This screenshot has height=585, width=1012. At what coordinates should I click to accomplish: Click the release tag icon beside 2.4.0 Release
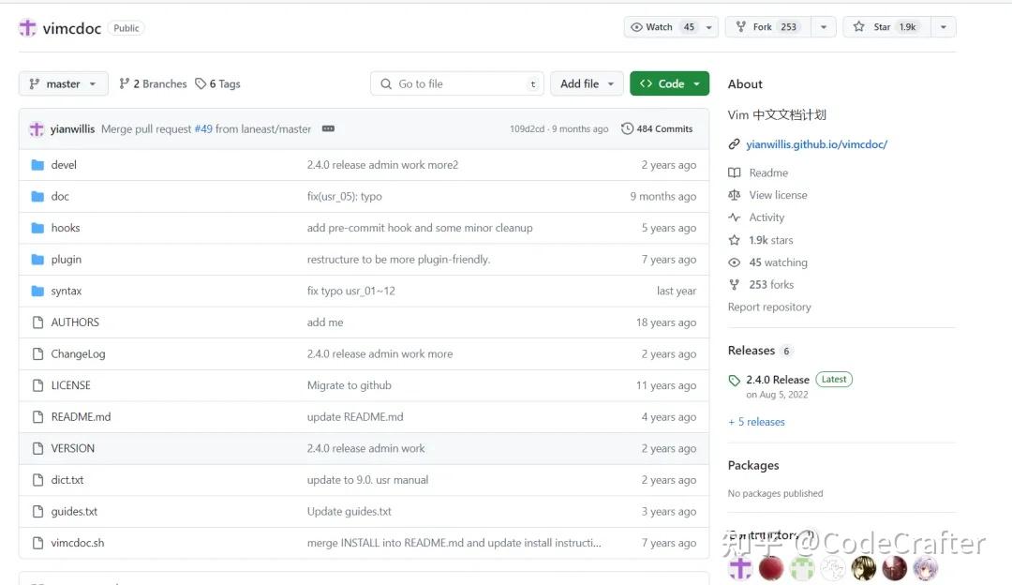pyautogui.click(x=737, y=379)
